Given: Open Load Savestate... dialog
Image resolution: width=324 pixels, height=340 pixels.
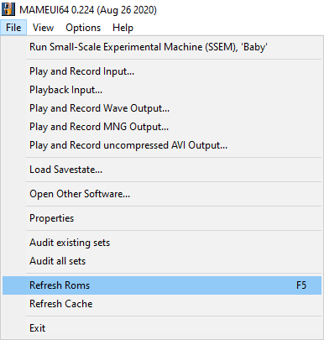Looking at the screenshot, I should click(x=162, y=170).
